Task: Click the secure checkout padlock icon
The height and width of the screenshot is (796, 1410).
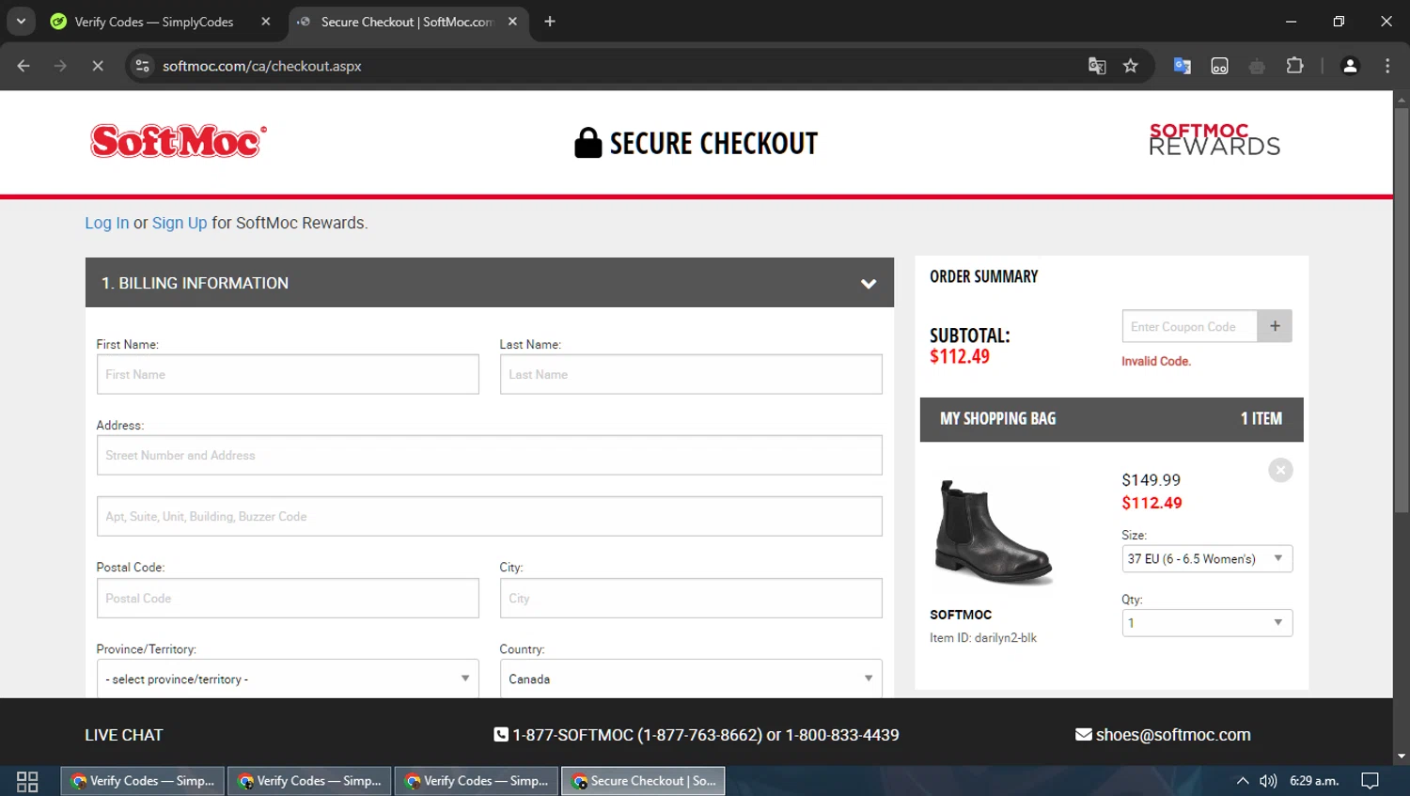Action: pos(587,143)
